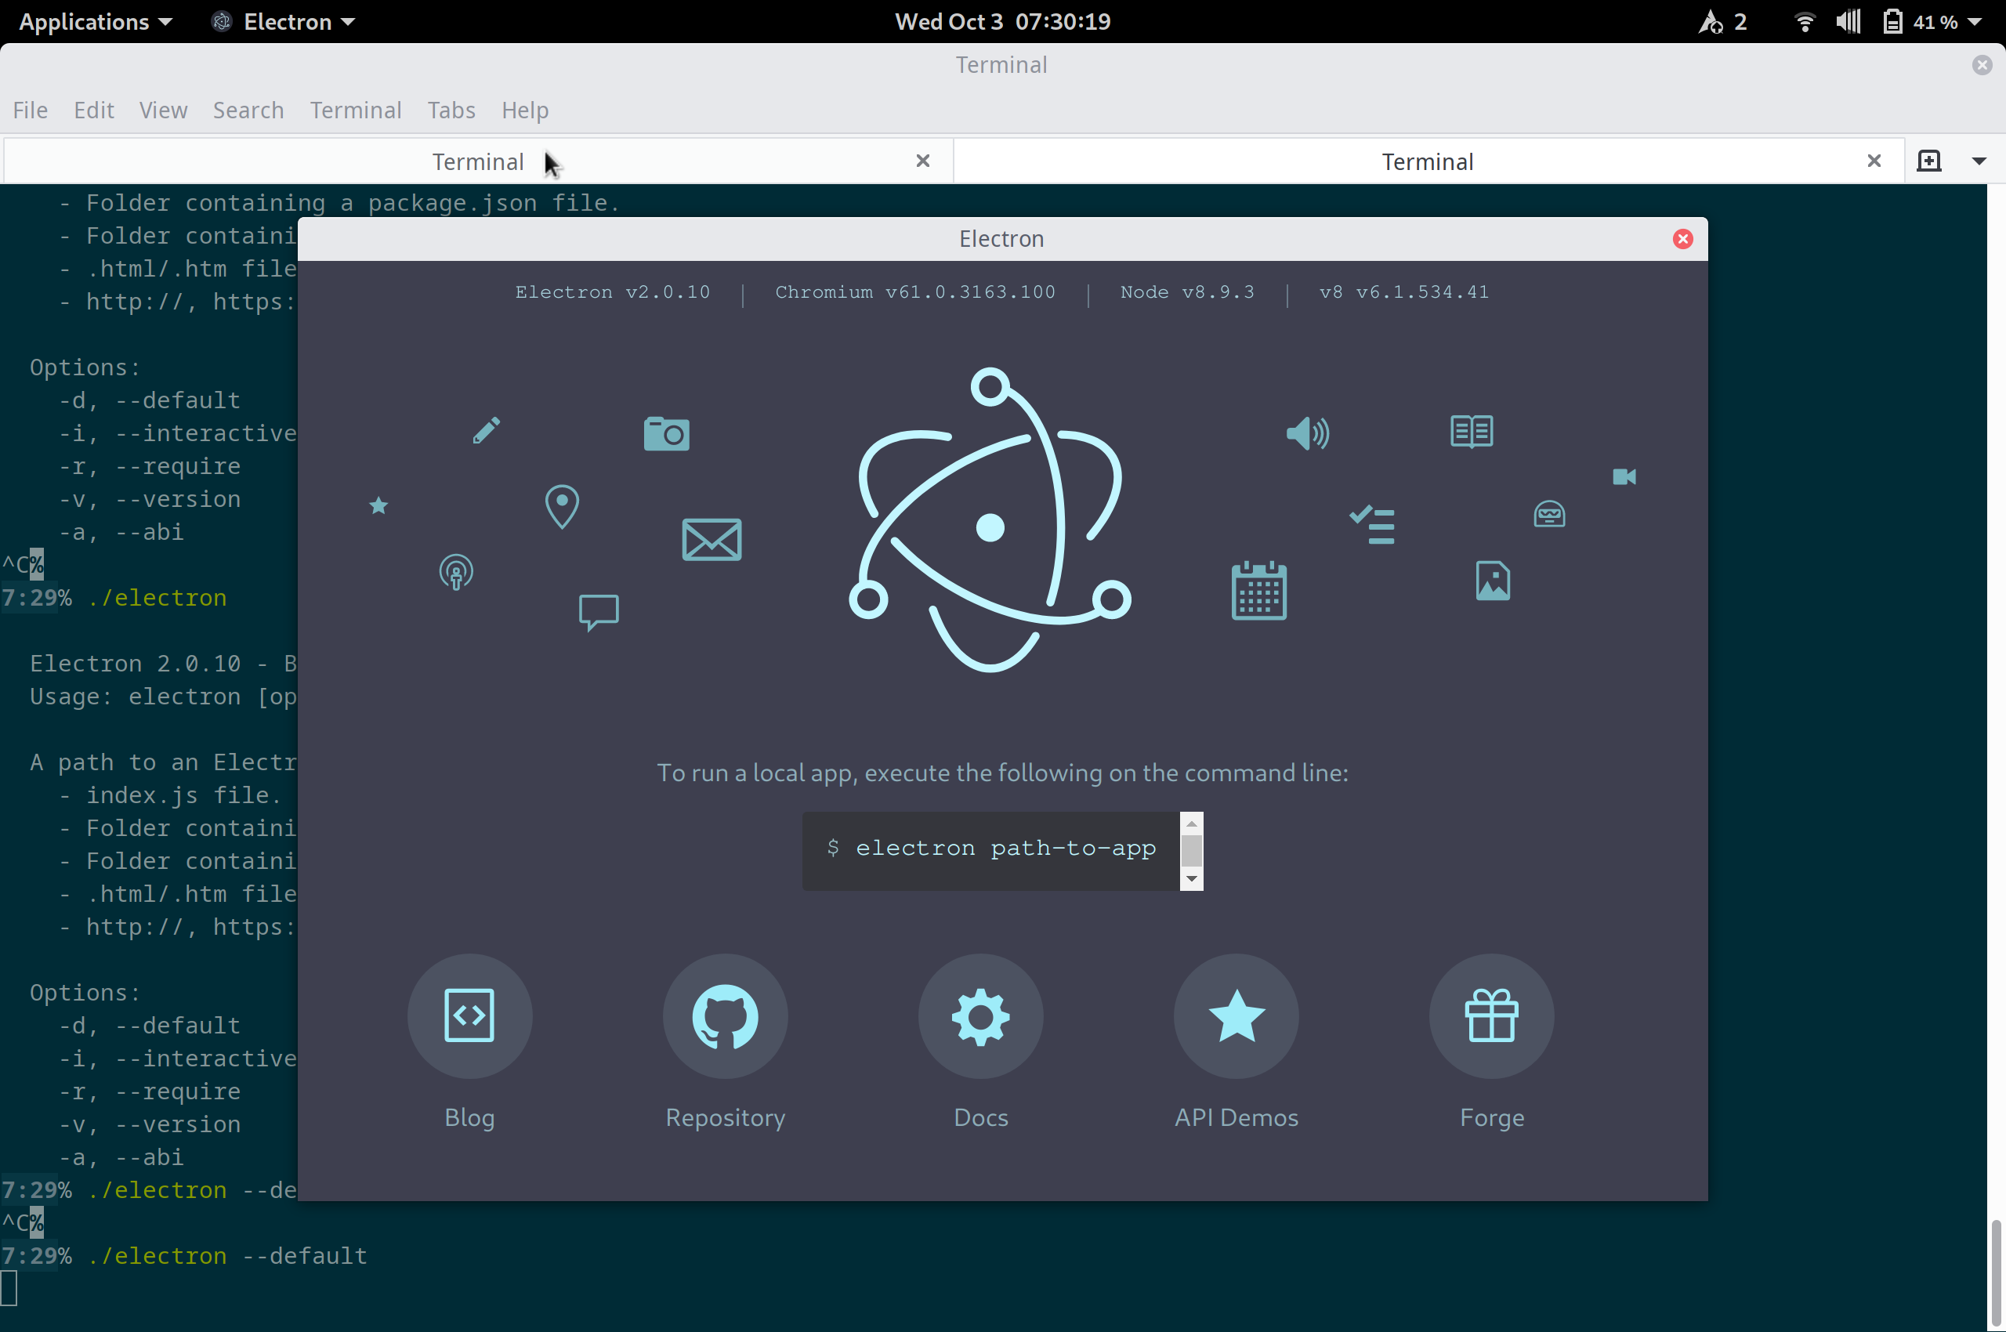Open the Docs gear icon
2006x1332 pixels.
tap(980, 1016)
